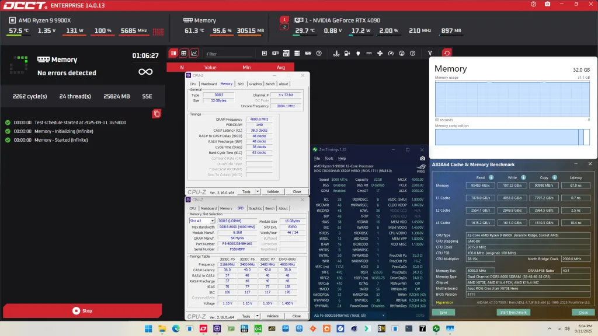Click the fan sensor filter icon
The image size is (598, 336).
pos(380,54)
